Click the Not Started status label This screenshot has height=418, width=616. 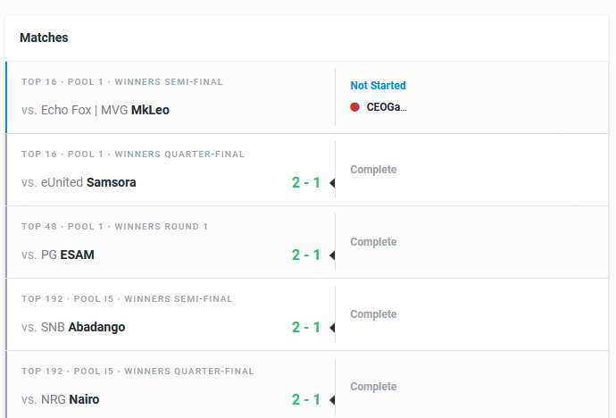click(378, 85)
